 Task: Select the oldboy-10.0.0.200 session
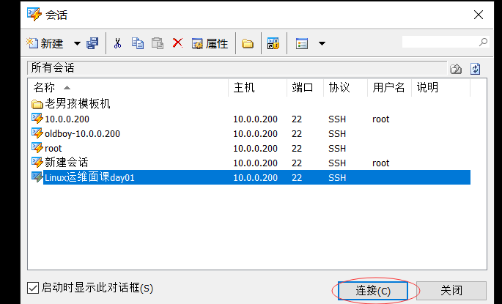click(x=82, y=134)
